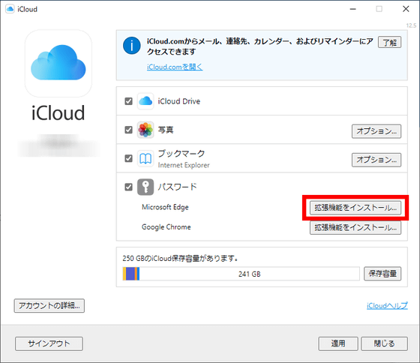Screen dimensions: 420x363
Task: Click the small iCloud icon in title bar
Action: (10, 9)
